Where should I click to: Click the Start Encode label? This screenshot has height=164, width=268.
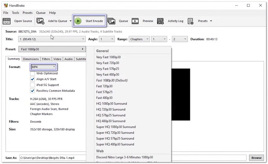pos(94,21)
